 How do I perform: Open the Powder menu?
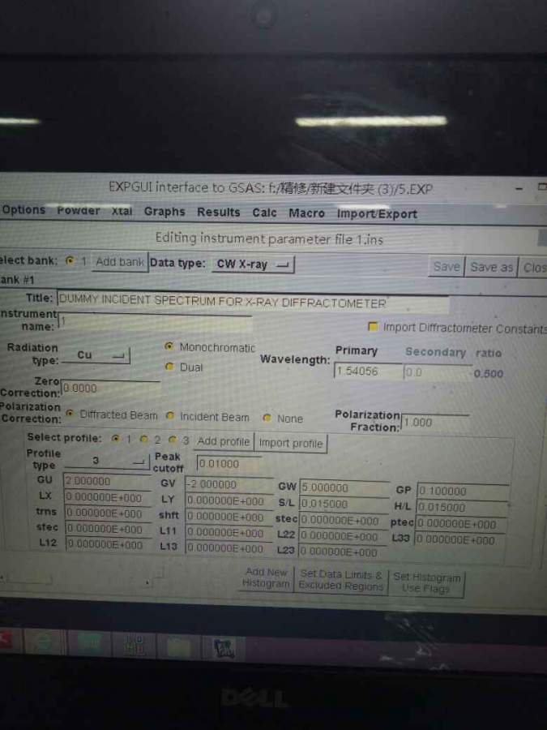[78, 210]
